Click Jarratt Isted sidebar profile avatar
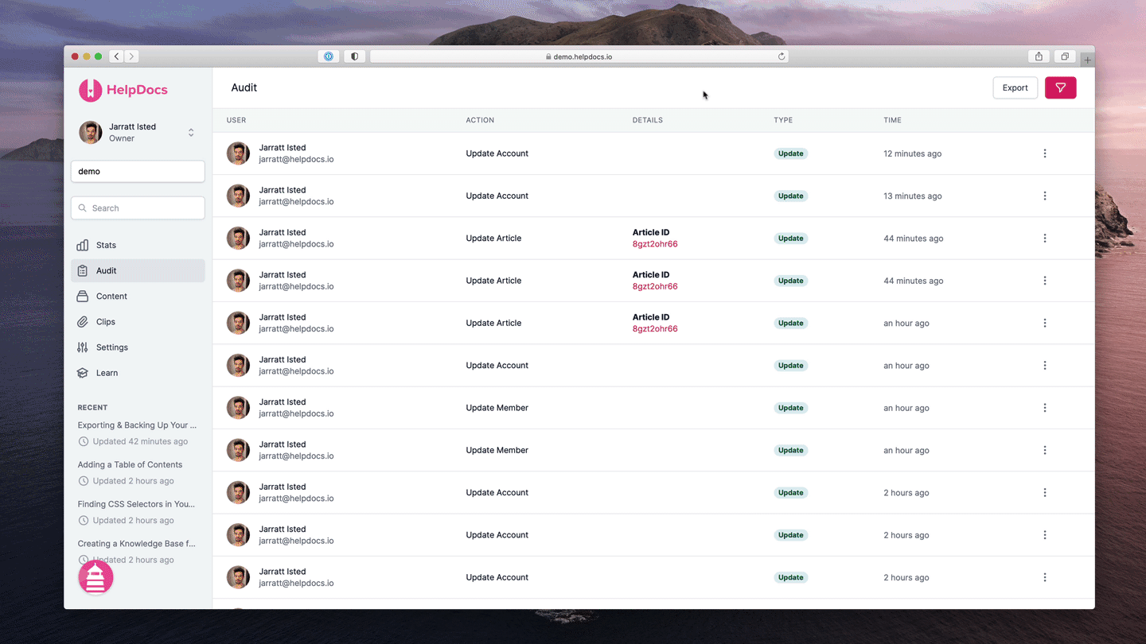 (90, 133)
